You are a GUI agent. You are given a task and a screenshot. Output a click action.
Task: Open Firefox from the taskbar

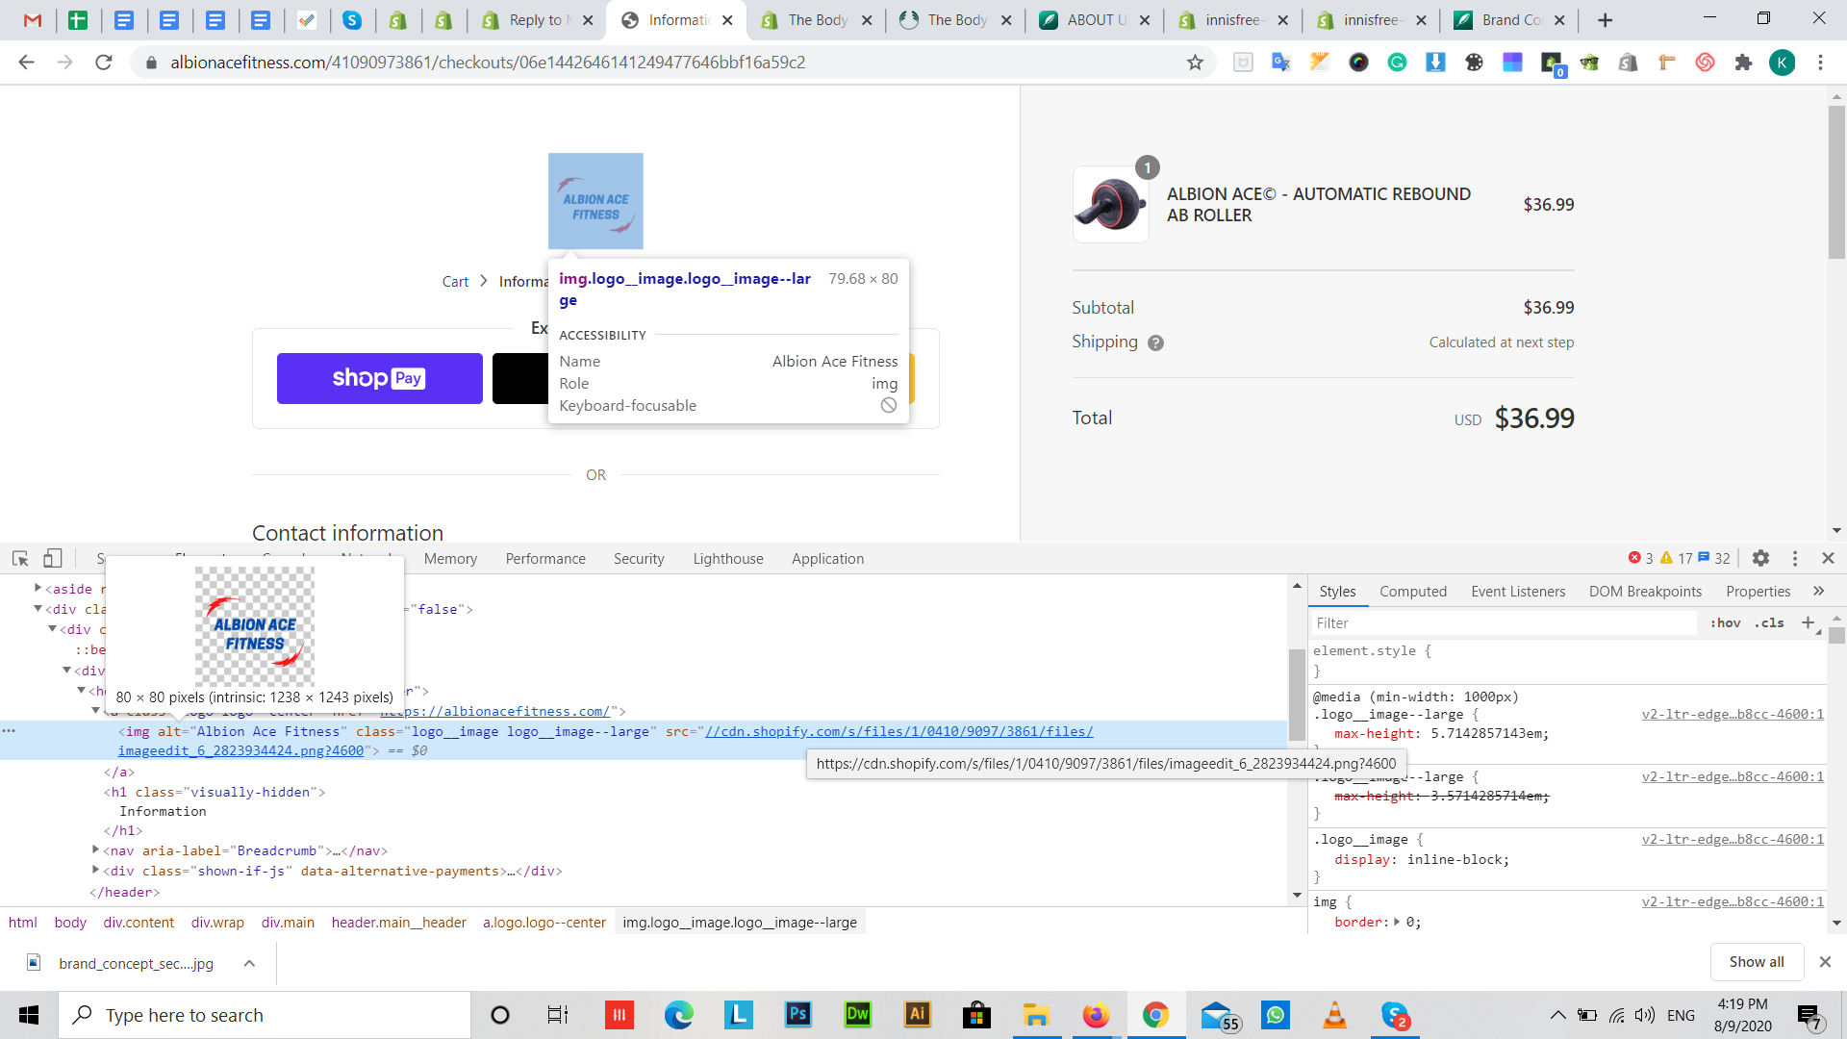1096,1015
